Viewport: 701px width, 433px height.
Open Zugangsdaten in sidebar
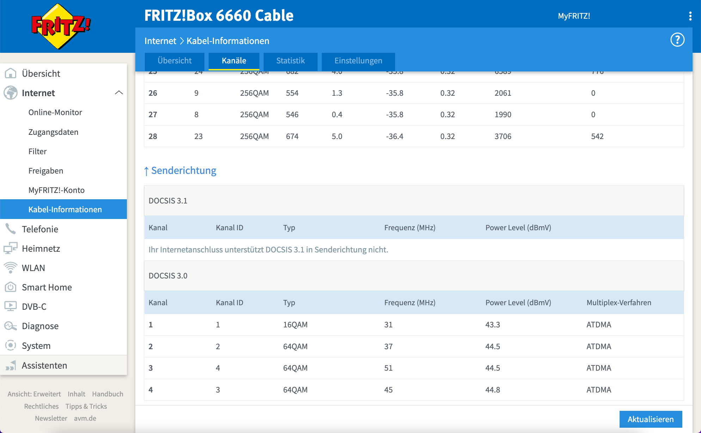[54, 132]
